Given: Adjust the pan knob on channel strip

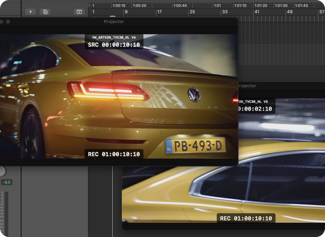Looking at the screenshot, I should coord(2,171).
